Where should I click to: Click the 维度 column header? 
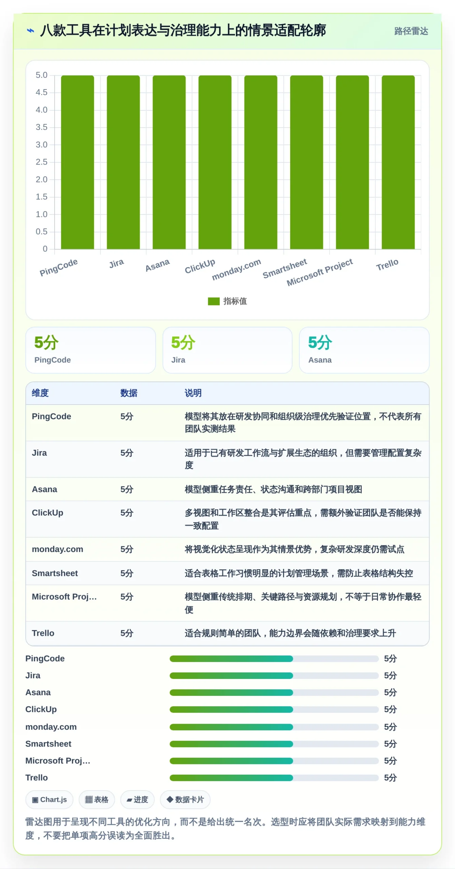pos(40,393)
